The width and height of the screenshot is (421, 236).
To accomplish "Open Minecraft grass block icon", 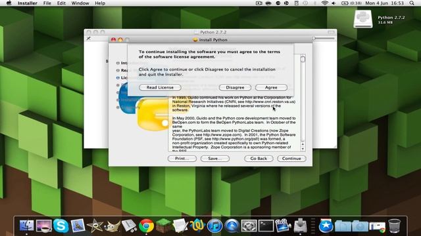I will point(163,226).
